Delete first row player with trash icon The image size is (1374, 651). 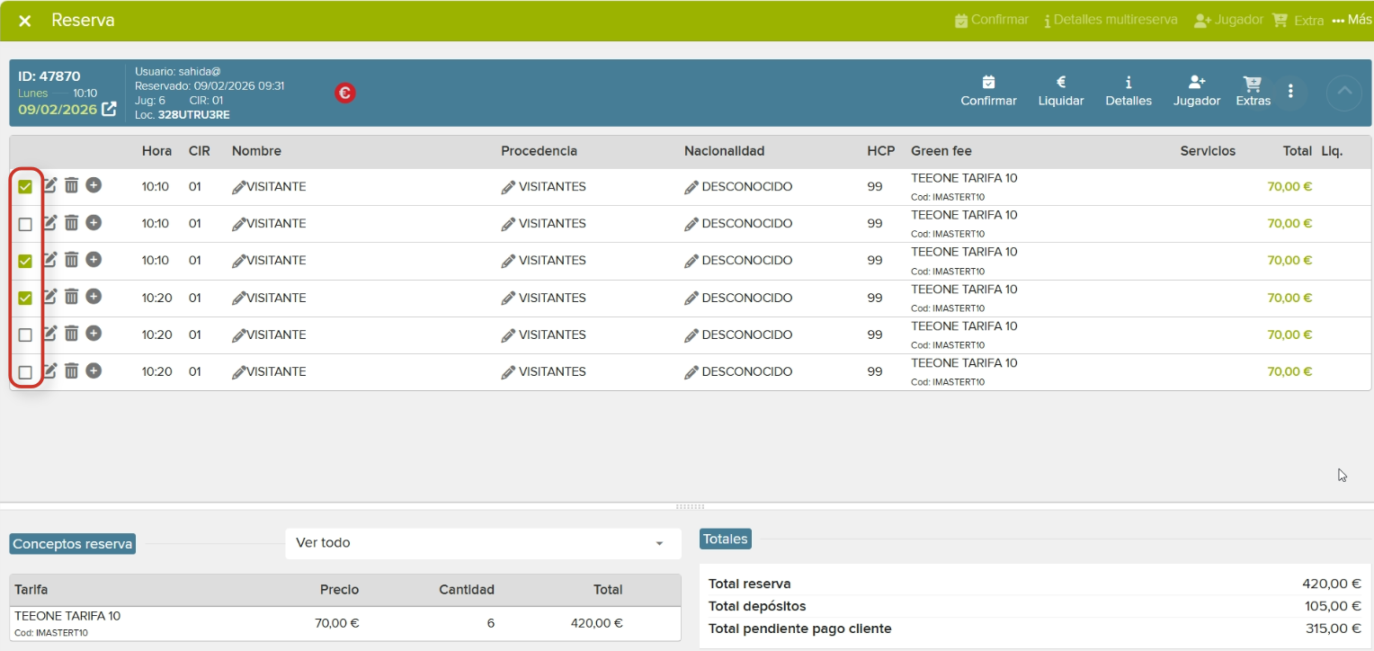pyautogui.click(x=72, y=186)
